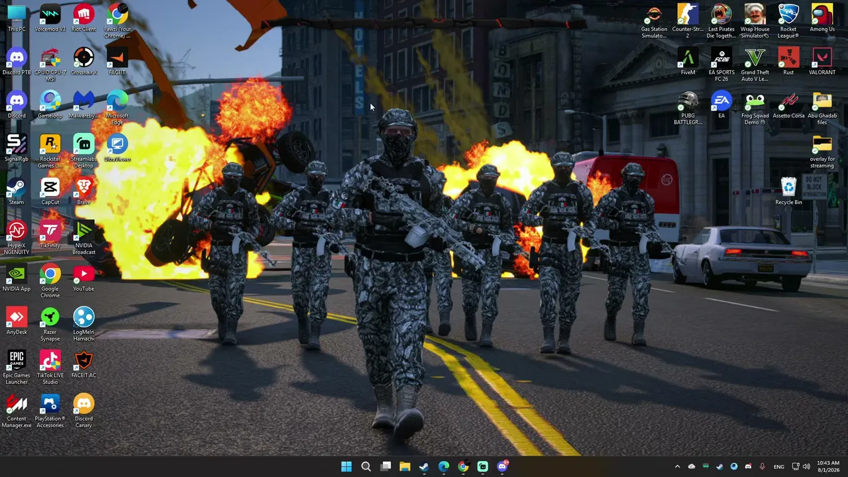
Task: Select the Microsoft Edge desktop shortcut
Action: click(x=117, y=108)
